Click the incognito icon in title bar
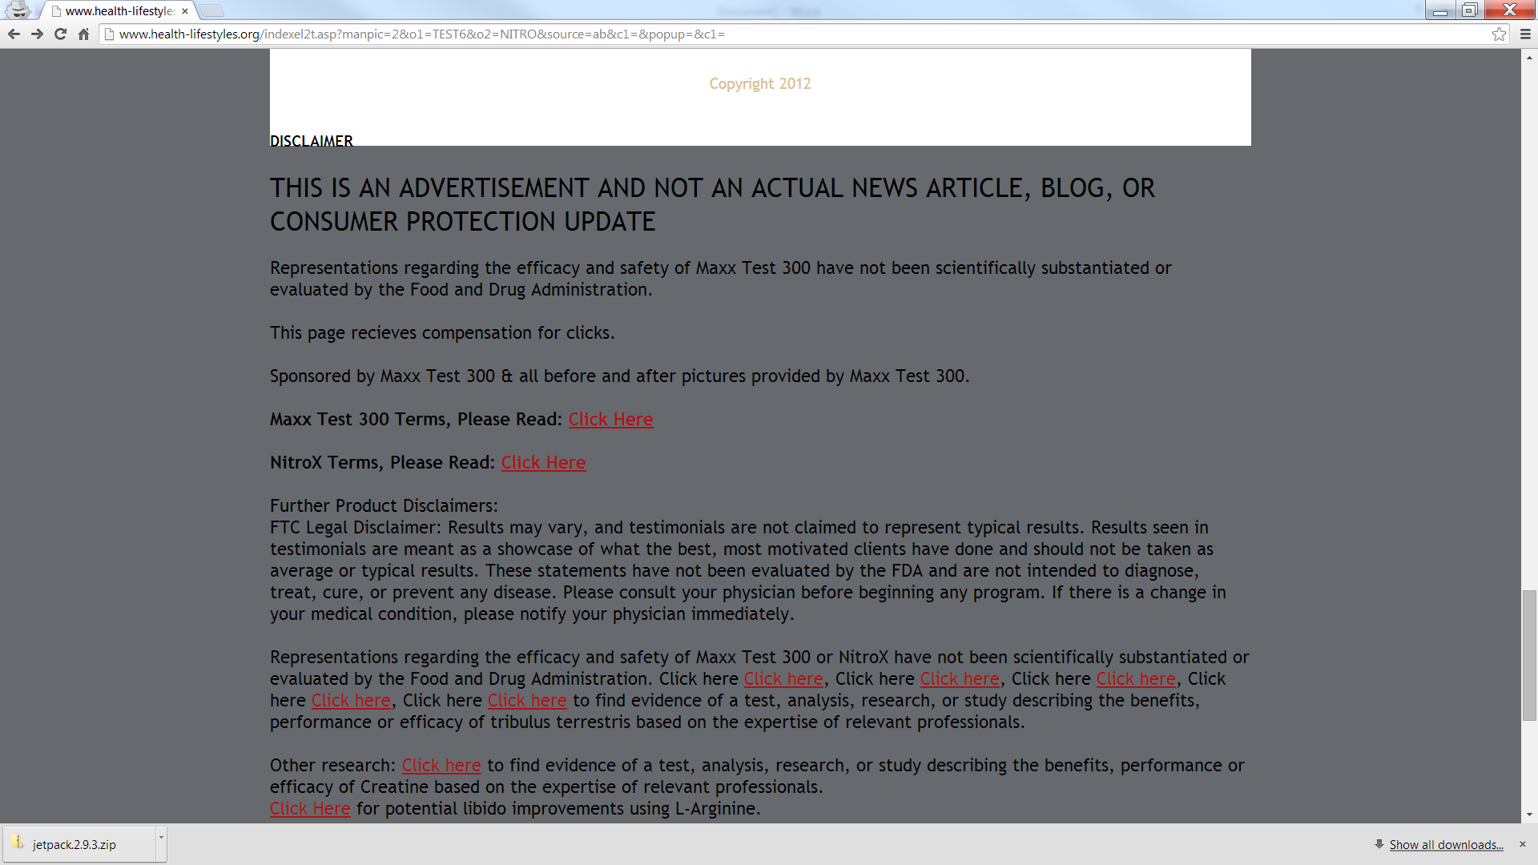The width and height of the screenshot is (1538, 865). tap(18, 10)
